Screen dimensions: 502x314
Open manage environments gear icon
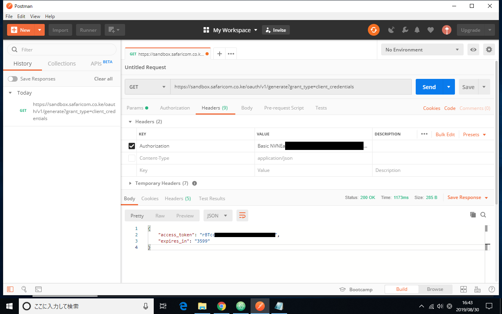tap(489, 49)
